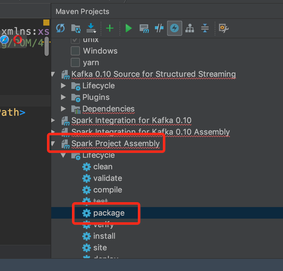283x271 pixels.
Task: Add a Maven project with plus icon
Action: [110, 28]
